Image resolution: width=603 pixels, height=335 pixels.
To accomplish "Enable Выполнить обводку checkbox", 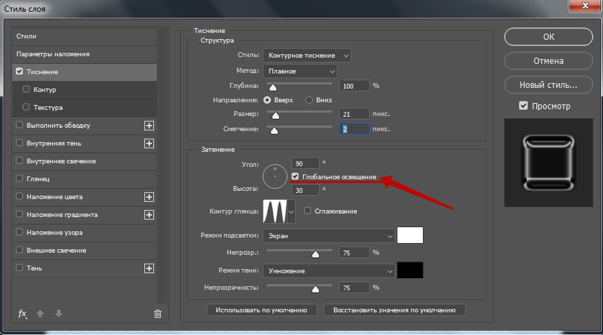I will [19, 125].
